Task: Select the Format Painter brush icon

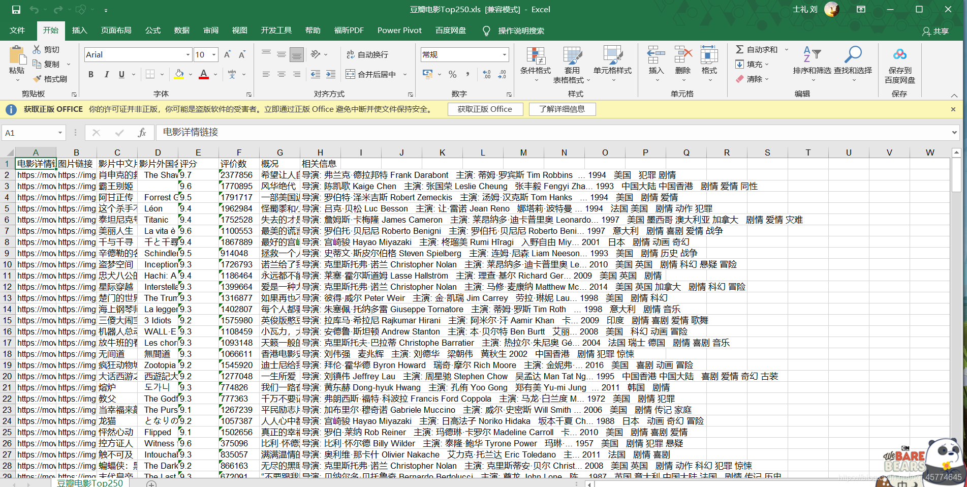Action: click(37, 79)
